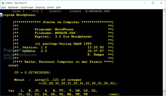
Task: Minimize the Tera Term window
Action: (x=145, y=3)
